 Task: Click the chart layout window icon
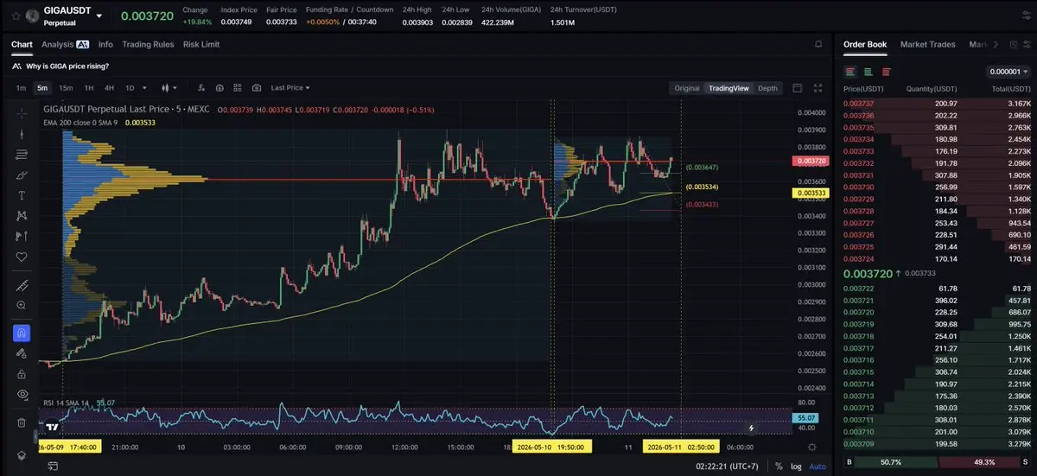[797, 88]
